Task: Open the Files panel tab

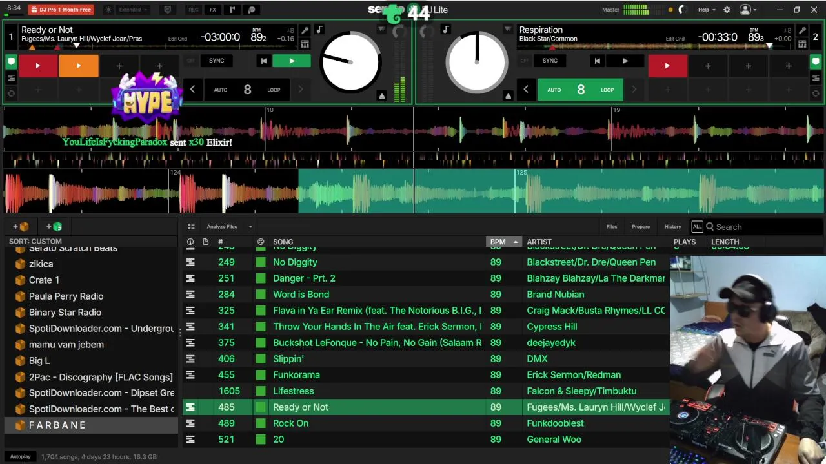Action: pyautogui.click(x=612, y=227)
